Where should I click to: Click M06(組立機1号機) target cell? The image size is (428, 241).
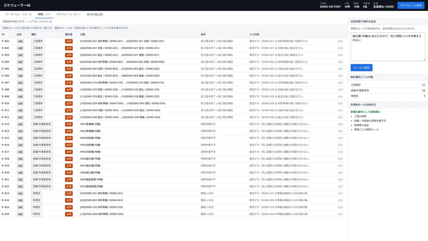click(x=90, y=159)
